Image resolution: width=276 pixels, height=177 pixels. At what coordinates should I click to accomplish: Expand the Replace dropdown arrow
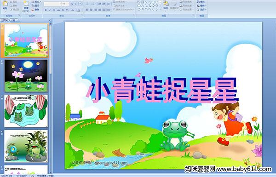(x=206, y=6)
